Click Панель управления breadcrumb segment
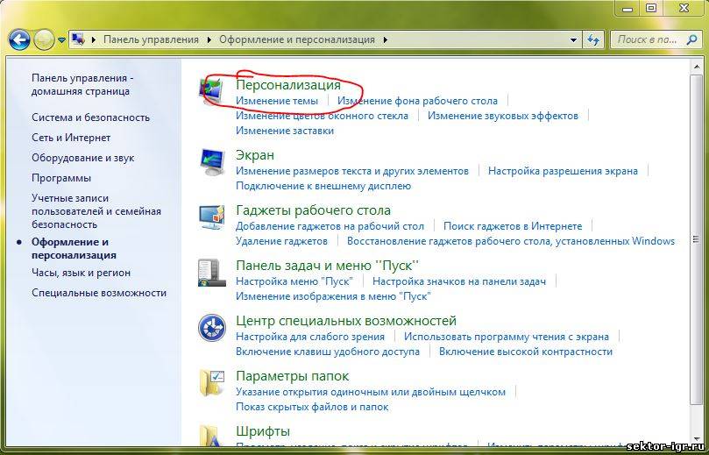The height and width of the screenshot is (455, 709). pos(151,39)
